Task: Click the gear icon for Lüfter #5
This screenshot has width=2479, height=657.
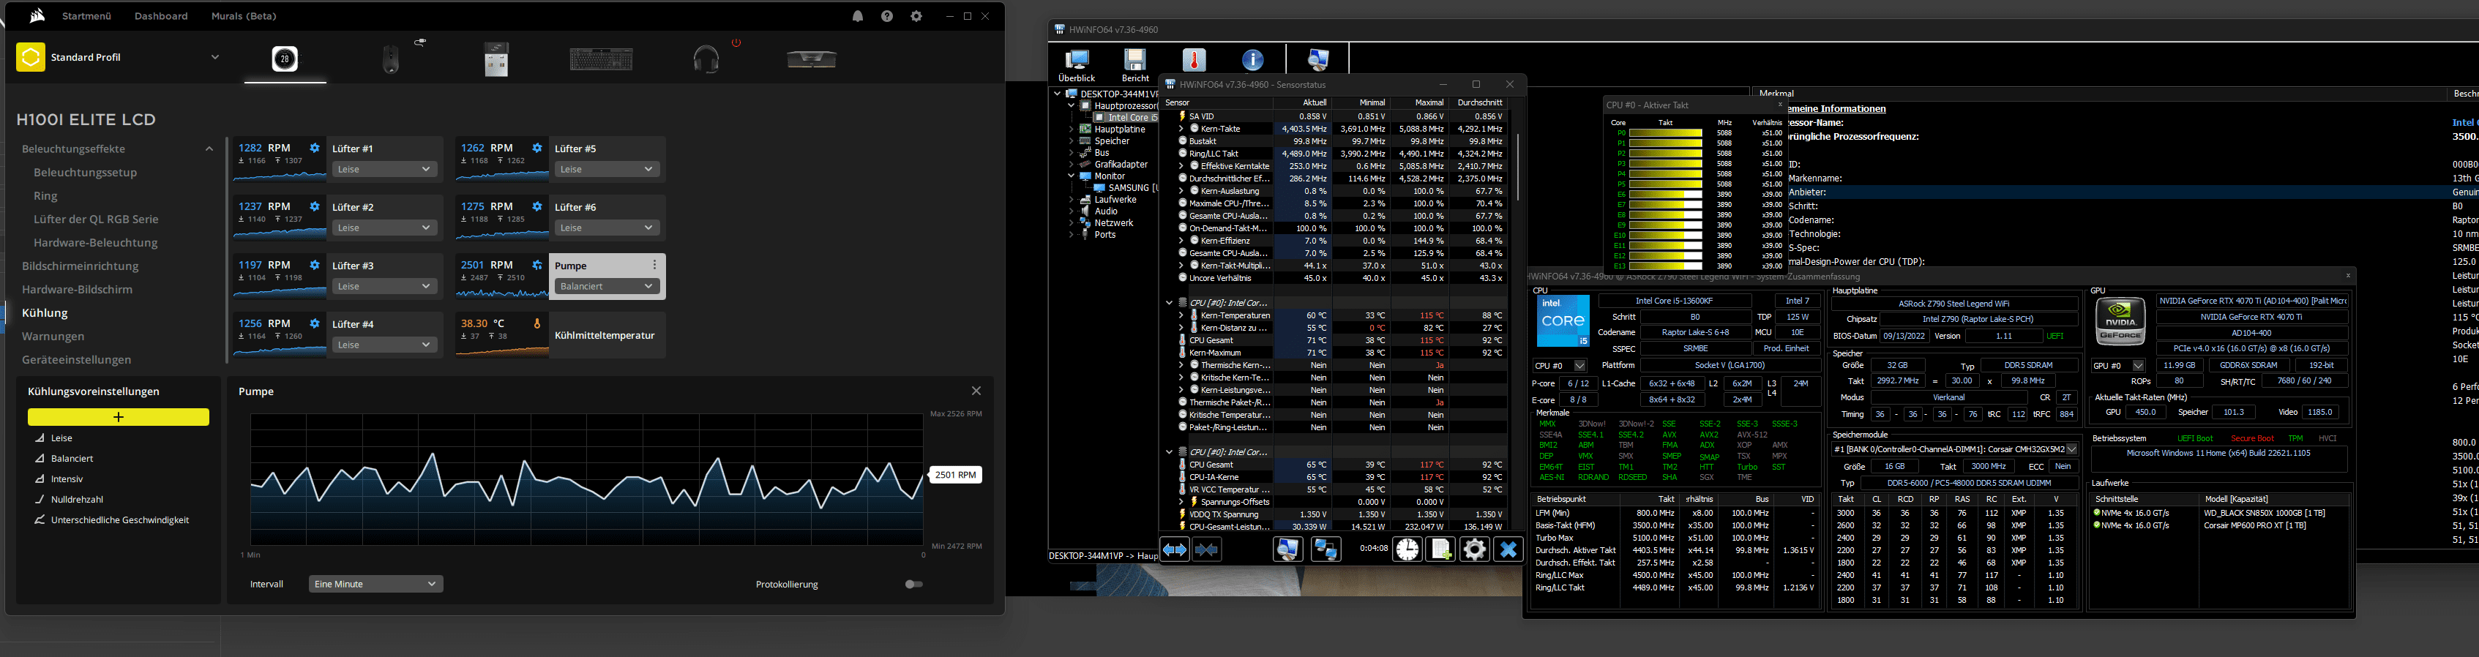Action: (x=537, y=148)
